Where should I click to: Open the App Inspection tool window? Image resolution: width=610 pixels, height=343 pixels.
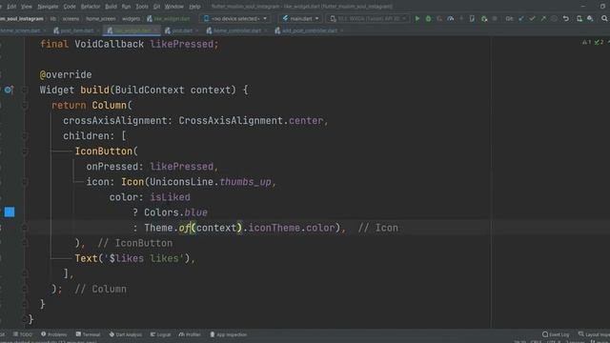[229, 334]
